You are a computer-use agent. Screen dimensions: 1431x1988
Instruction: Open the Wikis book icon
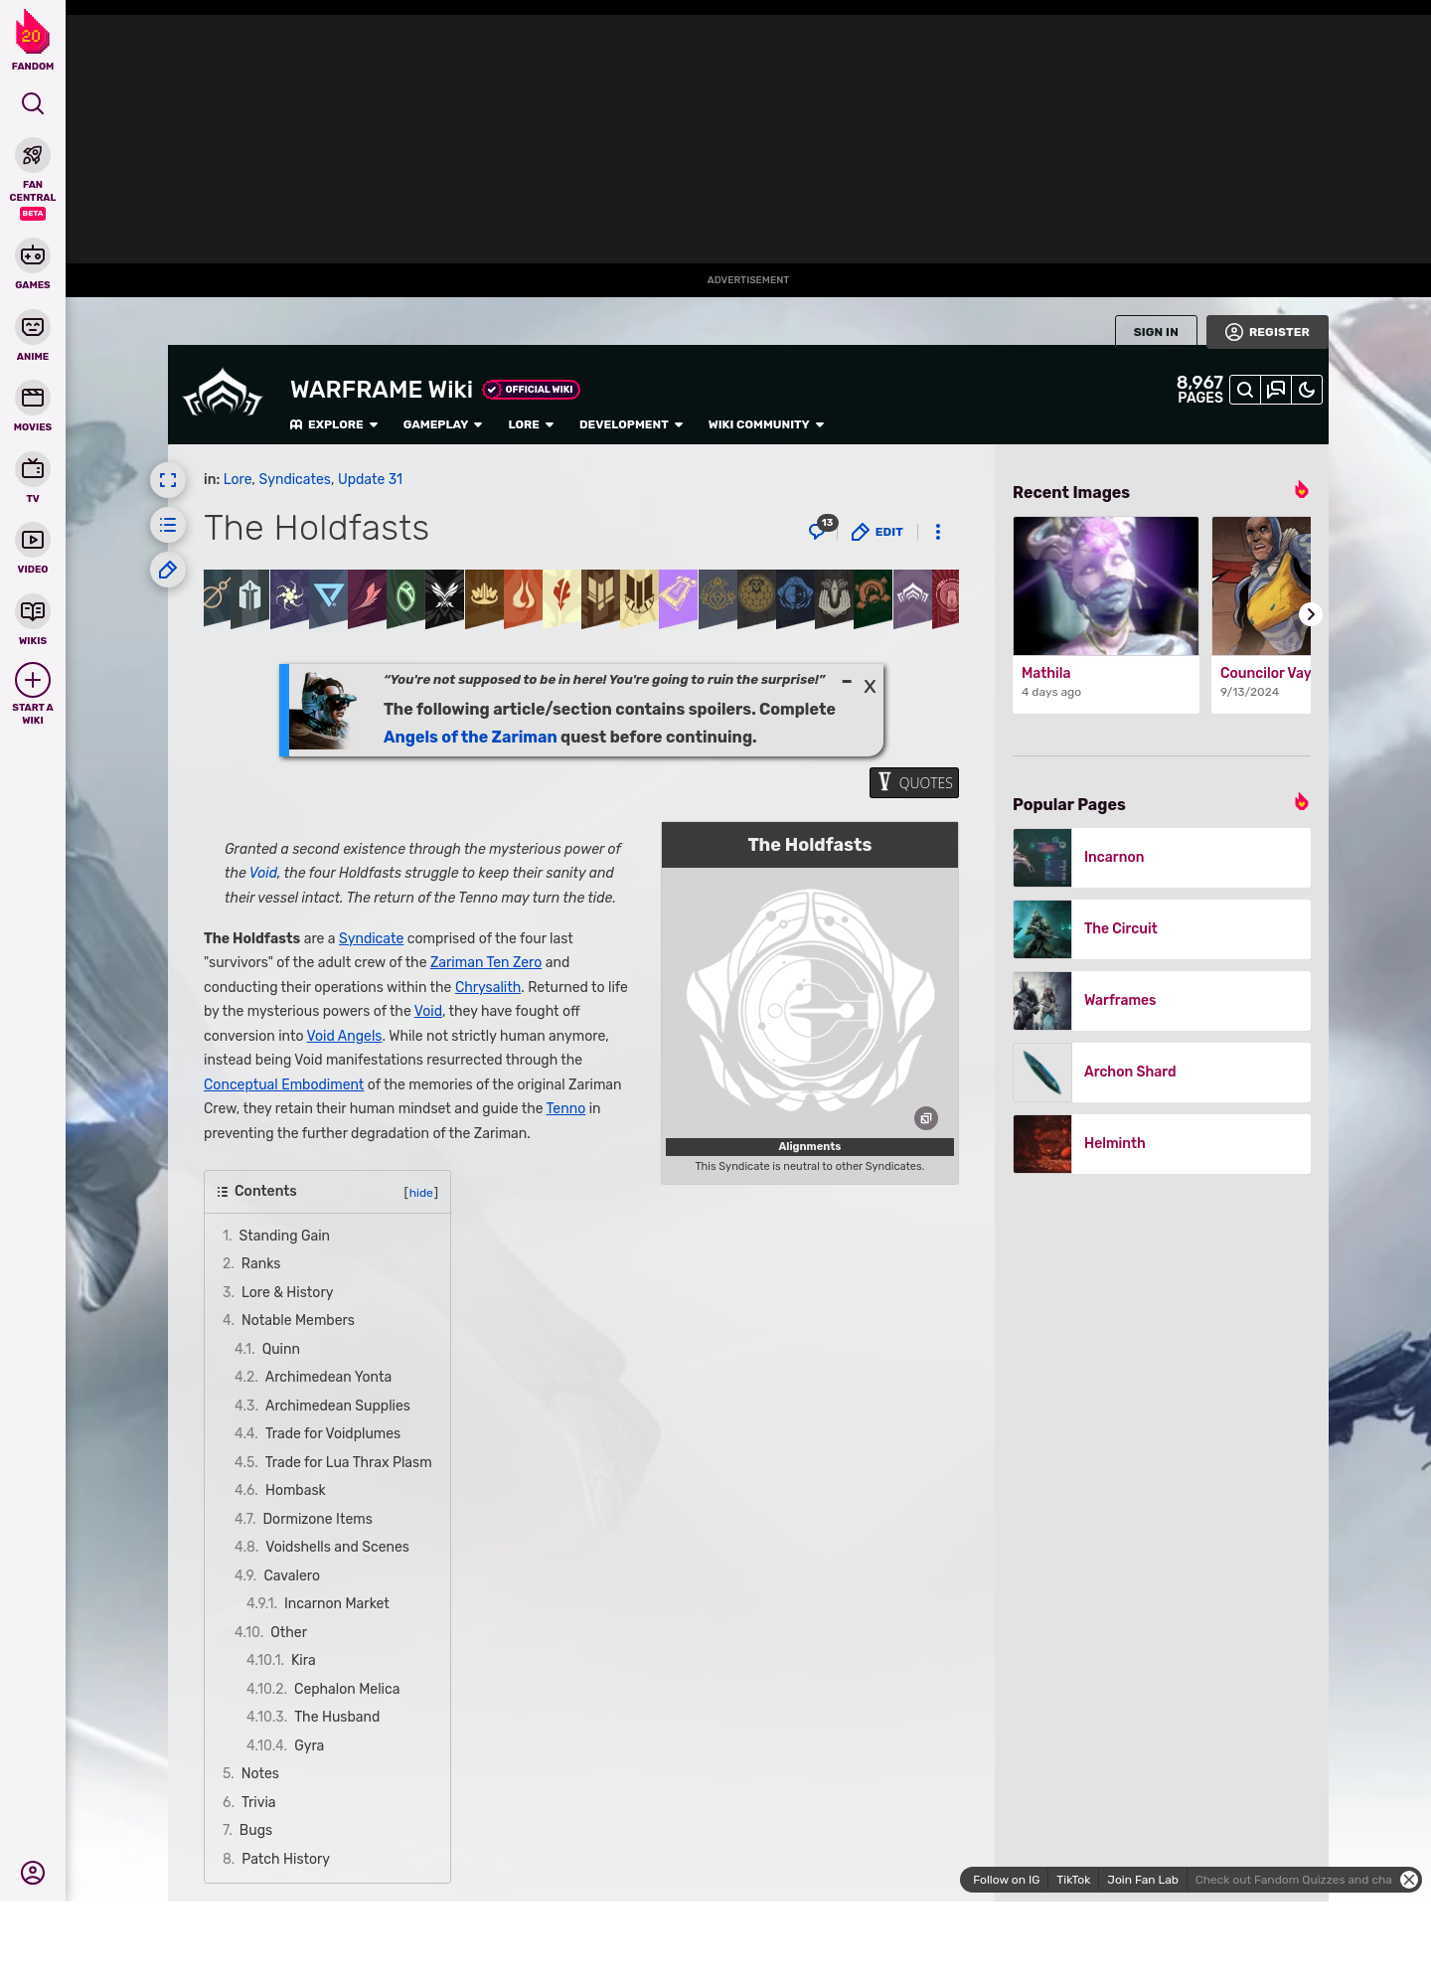(33, 611)
